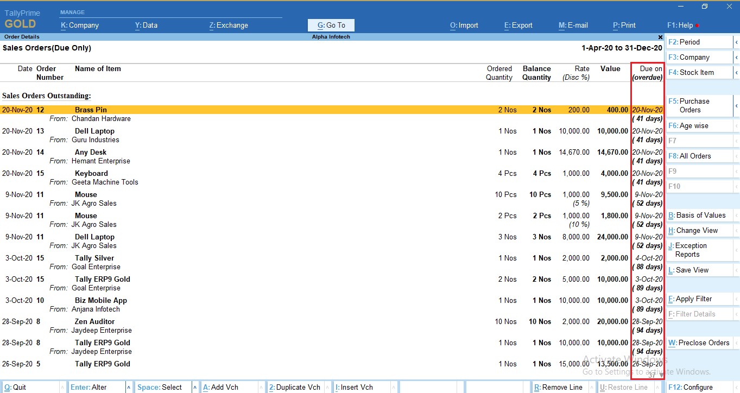Viewport: 740px width, 393px height.
Task: Click the scroll-down arrow below the order list
Action: pos(661,375)
